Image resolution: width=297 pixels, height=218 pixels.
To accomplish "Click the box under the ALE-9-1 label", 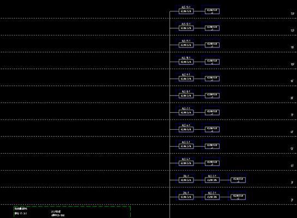I will click(x=186, y=79).
